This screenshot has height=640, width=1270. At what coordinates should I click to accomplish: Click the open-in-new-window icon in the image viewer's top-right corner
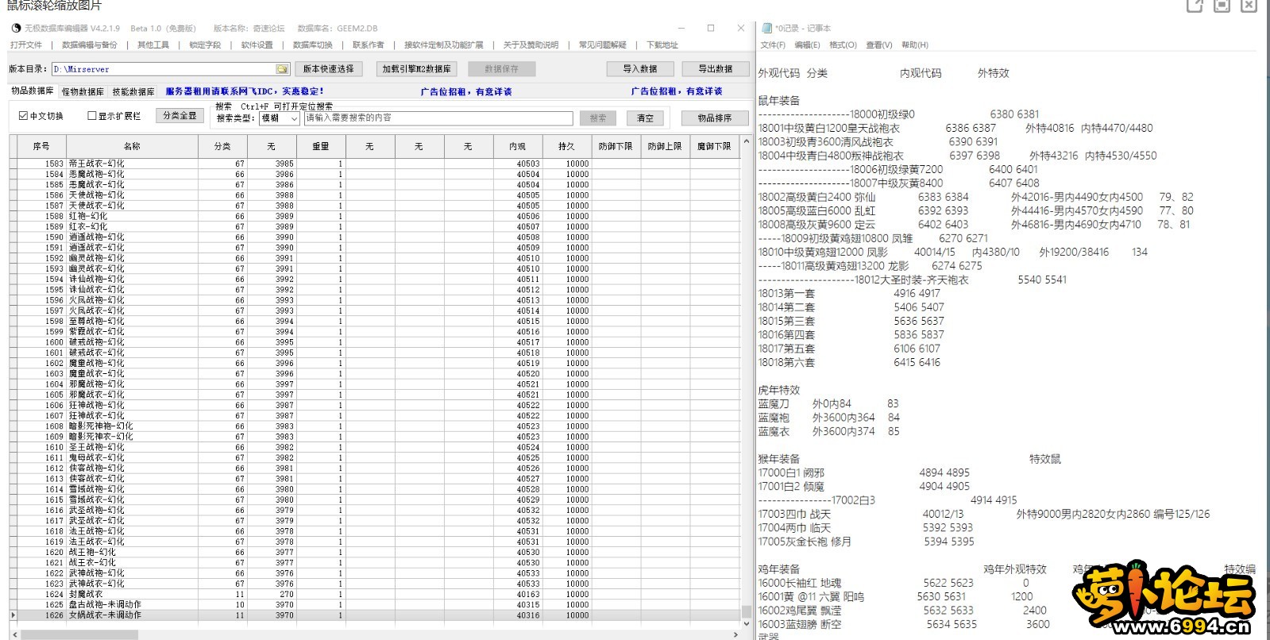coord(1195,6)
